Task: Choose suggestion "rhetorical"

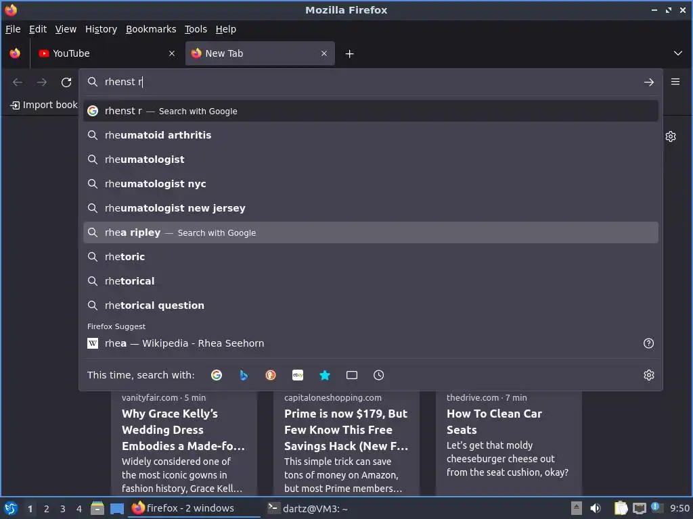Action: [371, 281]
